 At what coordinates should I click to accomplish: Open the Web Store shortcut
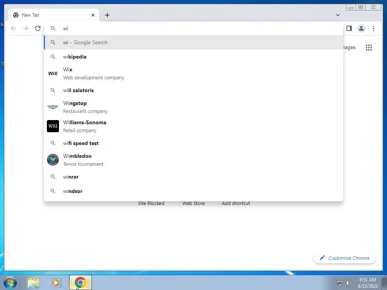193,204
